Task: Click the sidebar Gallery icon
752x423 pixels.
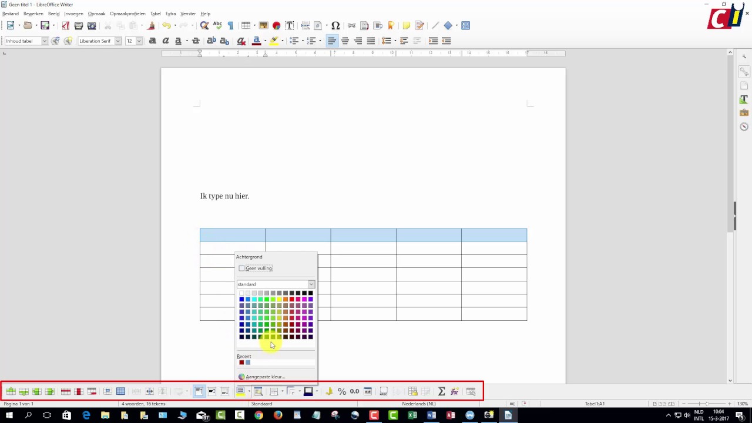Action: tap(744, 113)
